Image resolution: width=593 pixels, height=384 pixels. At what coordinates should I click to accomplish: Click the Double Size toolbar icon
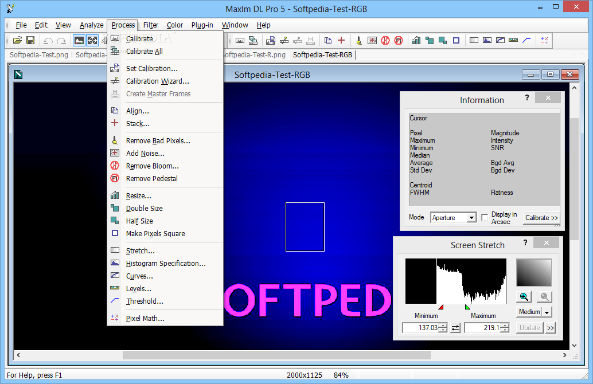pos(430,41)
